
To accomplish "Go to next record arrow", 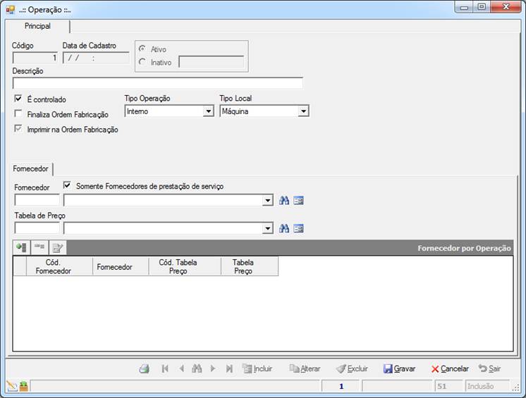I will pyautogui.click(x=213, y=369).
